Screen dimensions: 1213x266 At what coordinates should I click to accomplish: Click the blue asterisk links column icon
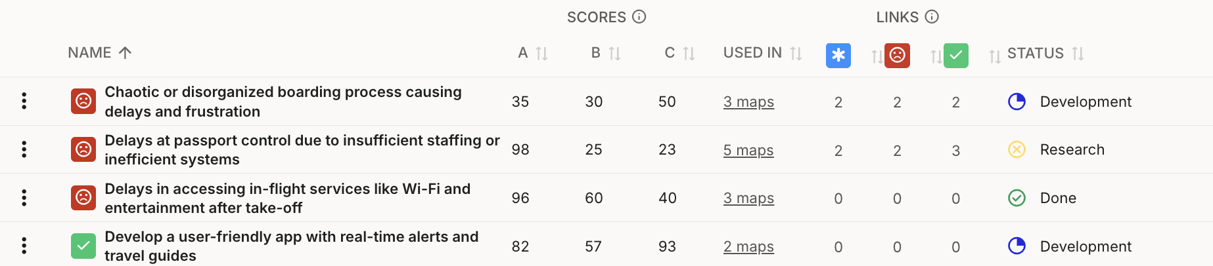pyautogui.click(x=838, y=55)
